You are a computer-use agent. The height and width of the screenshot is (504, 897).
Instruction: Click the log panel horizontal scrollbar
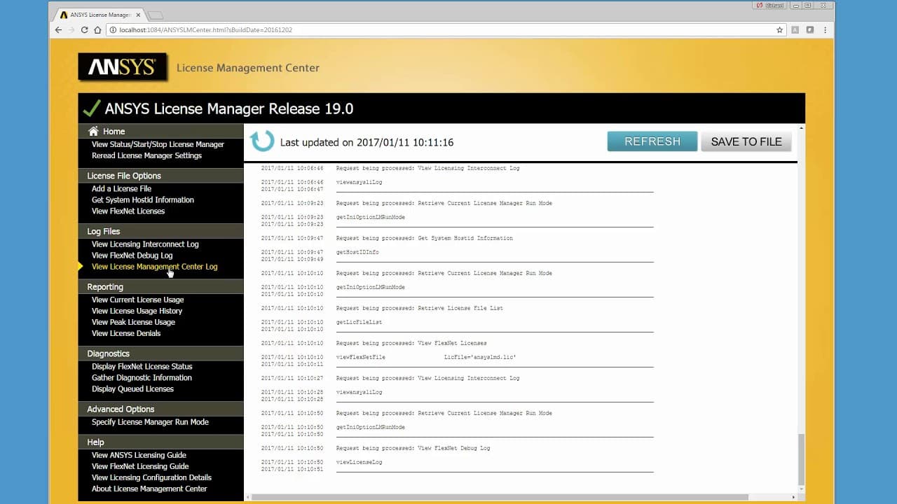(500, 497)
